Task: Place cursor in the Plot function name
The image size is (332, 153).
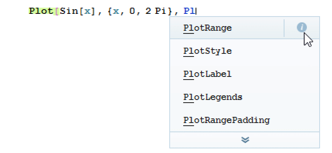Action: point(41,11)
